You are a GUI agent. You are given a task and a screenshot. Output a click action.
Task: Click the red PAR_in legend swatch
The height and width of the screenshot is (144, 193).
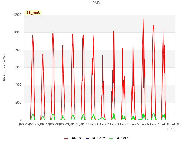point(66,139)
